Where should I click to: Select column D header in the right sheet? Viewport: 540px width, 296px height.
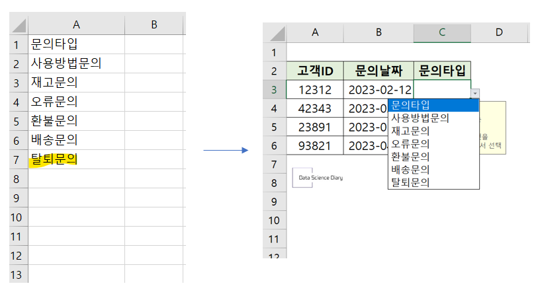coord(499,32)
